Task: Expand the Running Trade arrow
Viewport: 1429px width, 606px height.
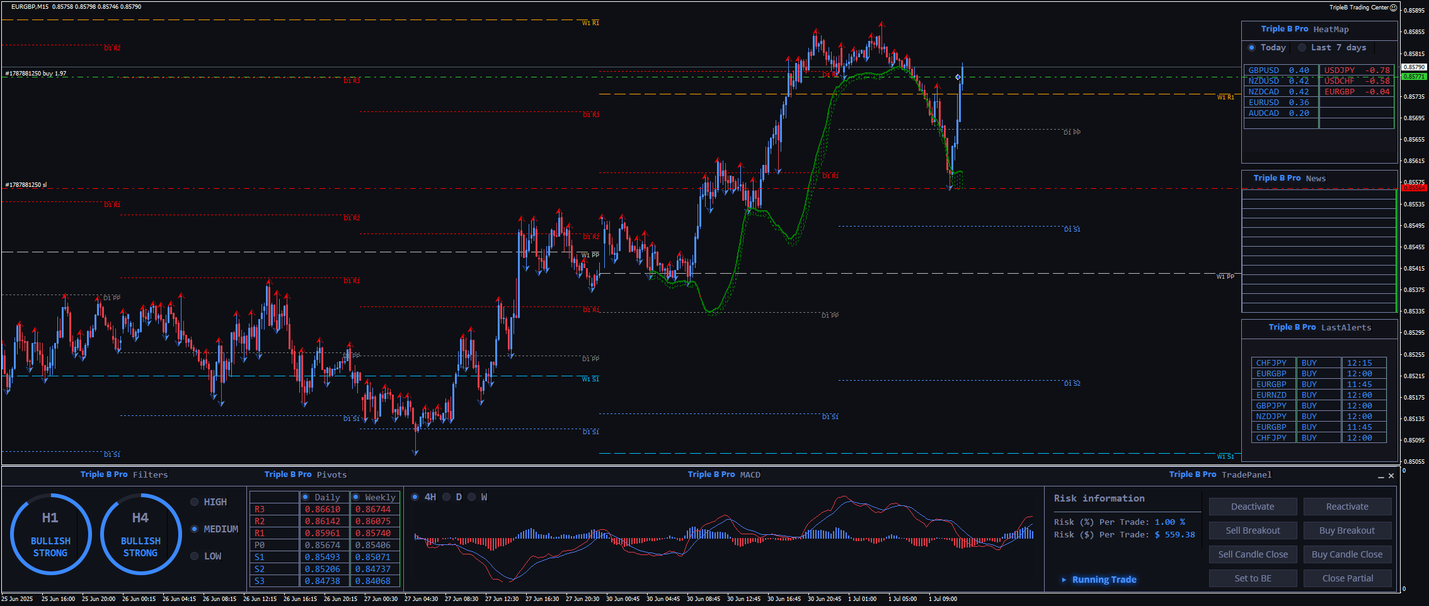Action: (1064, 580)
